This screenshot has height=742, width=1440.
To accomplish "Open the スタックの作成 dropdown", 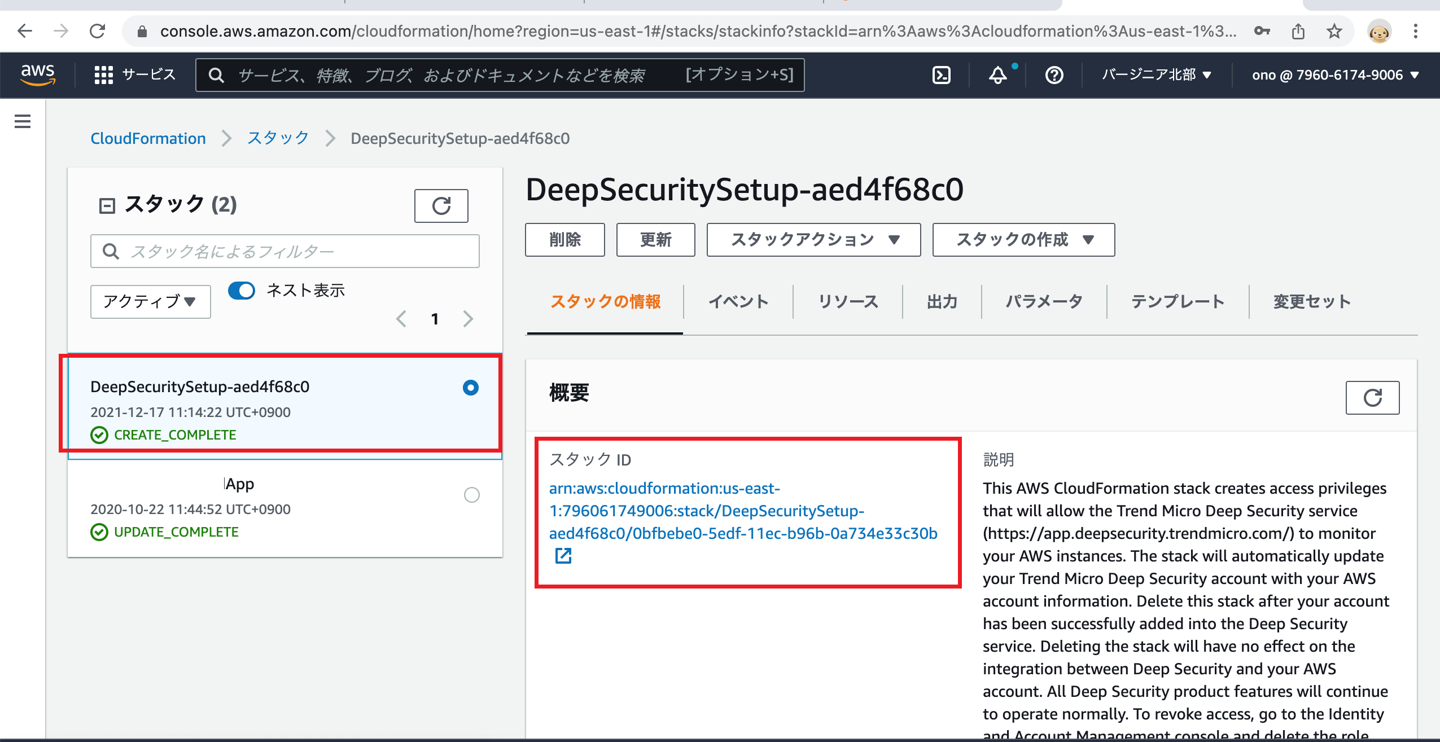I will pyautogui.click(x=1023, y=240).
